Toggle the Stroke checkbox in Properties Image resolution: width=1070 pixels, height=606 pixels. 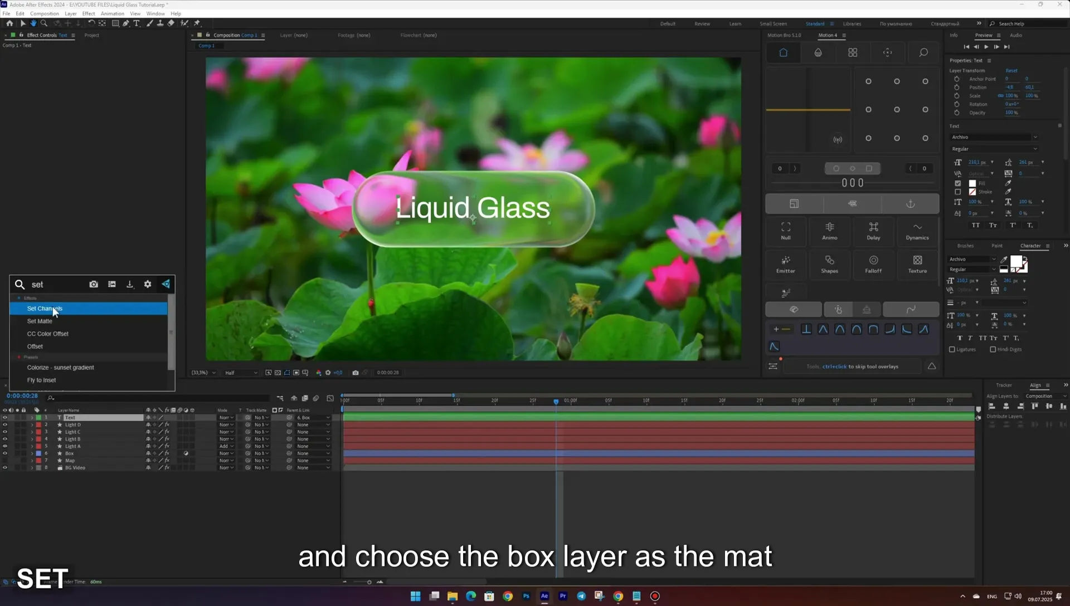[958, 192]
